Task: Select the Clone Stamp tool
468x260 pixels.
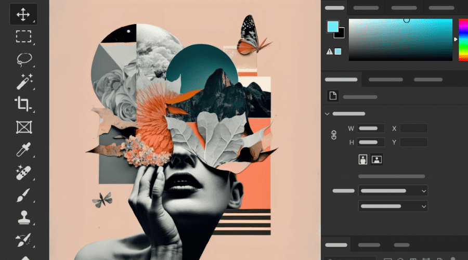Action: (23, 217)
